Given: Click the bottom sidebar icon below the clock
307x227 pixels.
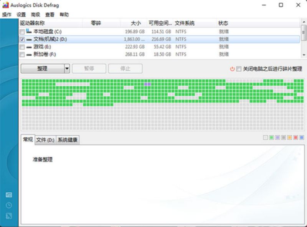Looking at the screenshot, I should [9, 216].
